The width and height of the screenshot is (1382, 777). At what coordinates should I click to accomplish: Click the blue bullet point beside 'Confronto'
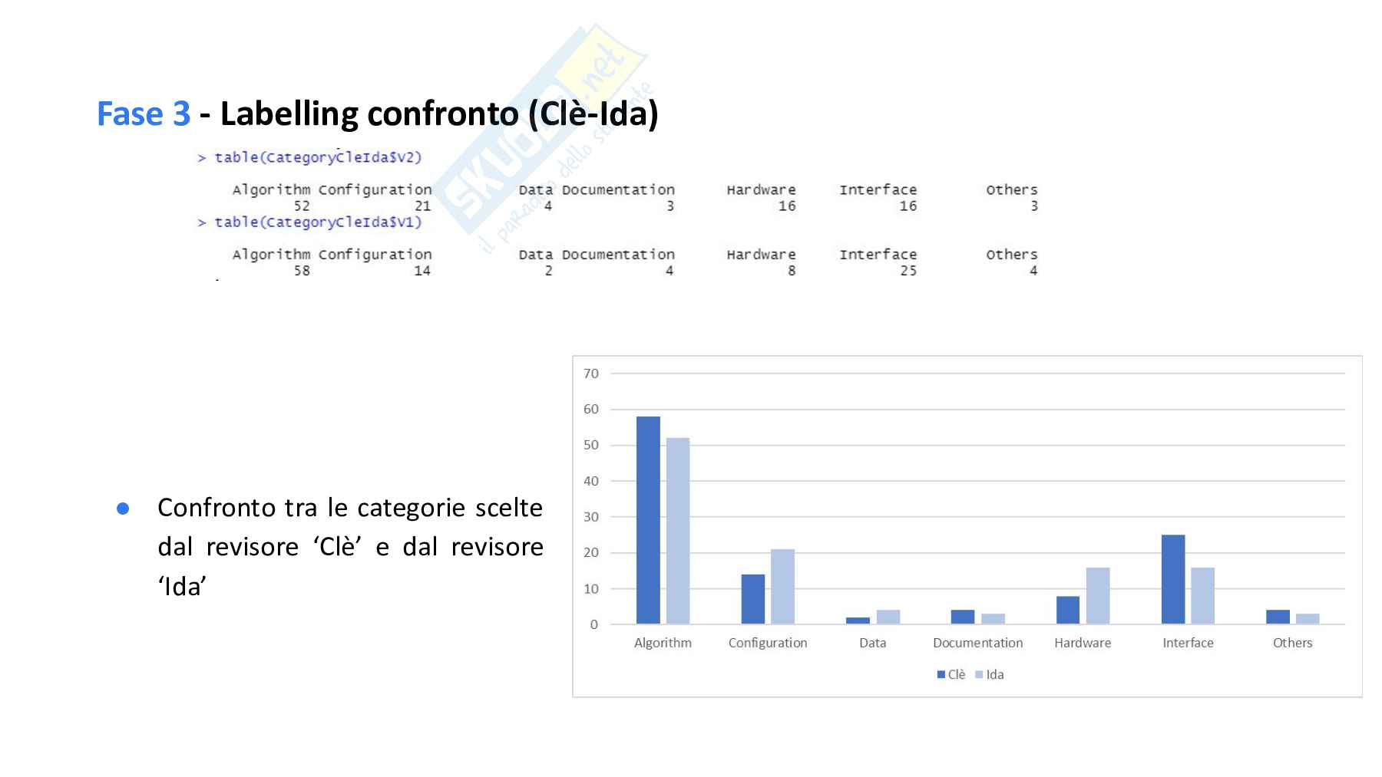coord(123,509)
